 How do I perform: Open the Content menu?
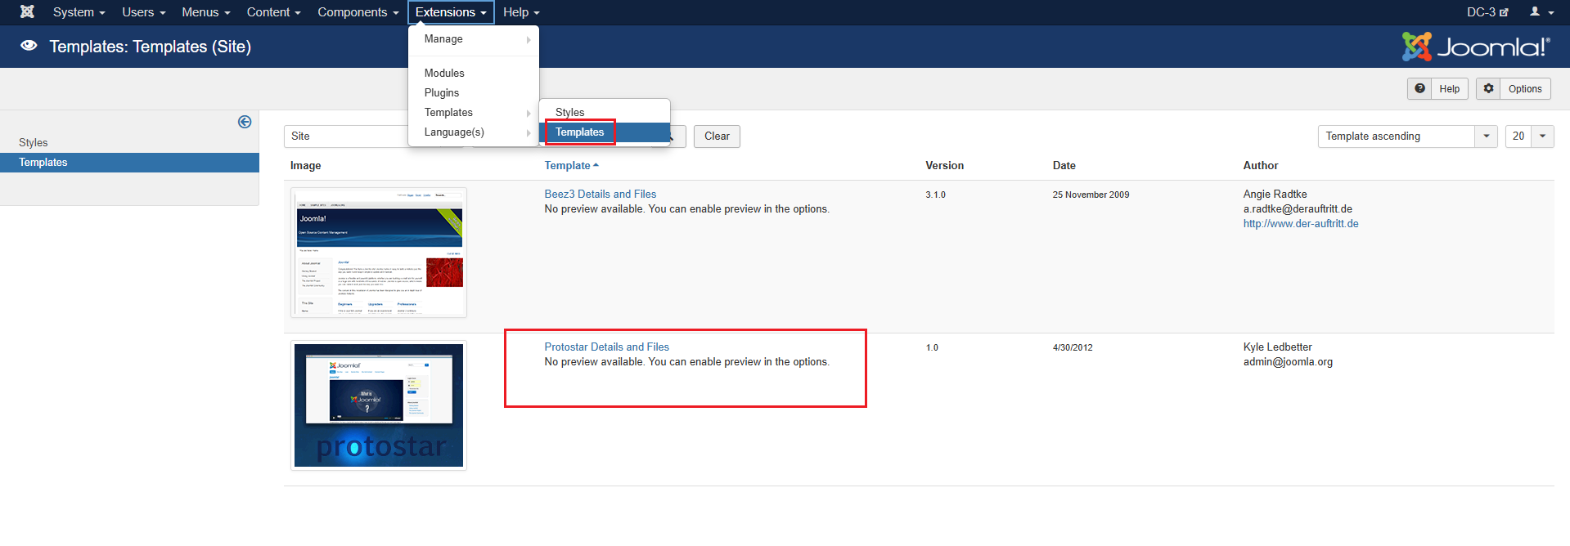(274, 12)
